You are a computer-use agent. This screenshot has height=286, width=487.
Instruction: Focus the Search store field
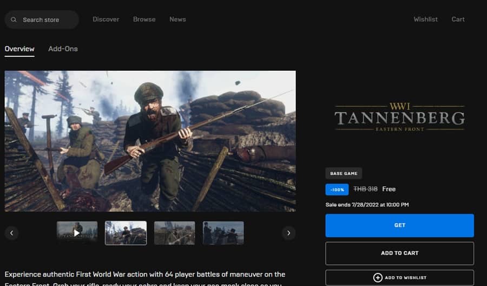tap(42, 19)
